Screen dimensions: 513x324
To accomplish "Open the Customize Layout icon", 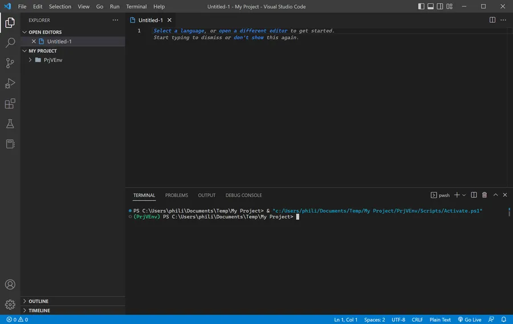I will 450,6.
